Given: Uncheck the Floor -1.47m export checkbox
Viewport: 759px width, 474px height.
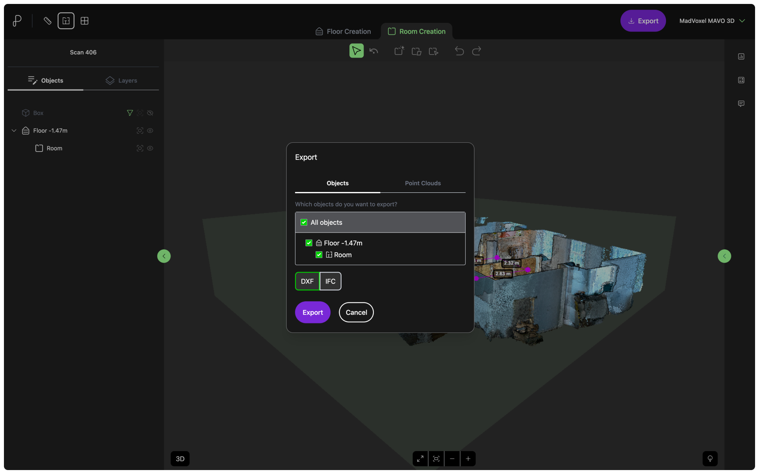Looking at the screenshot, I should click(309, 243).
